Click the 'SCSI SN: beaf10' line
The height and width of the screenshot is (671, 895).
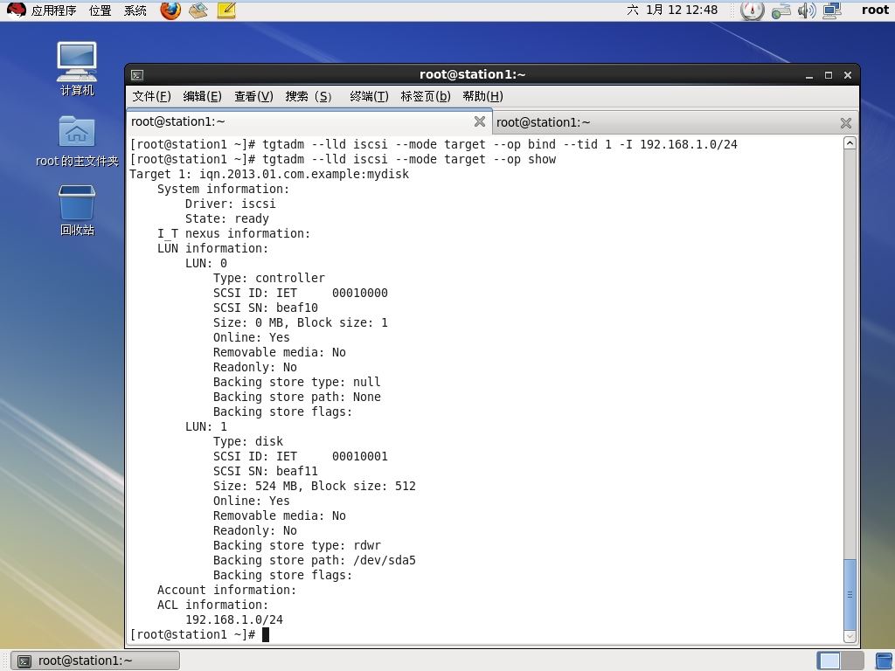[266, 308]
